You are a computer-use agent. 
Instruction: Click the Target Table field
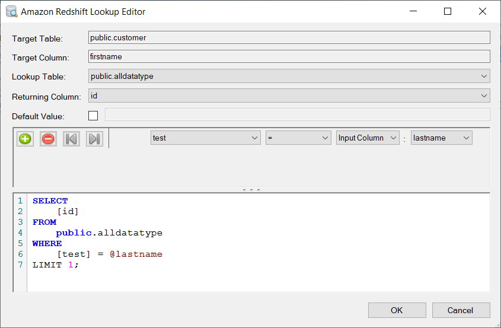pyautogui.click(x=289, y=37)
